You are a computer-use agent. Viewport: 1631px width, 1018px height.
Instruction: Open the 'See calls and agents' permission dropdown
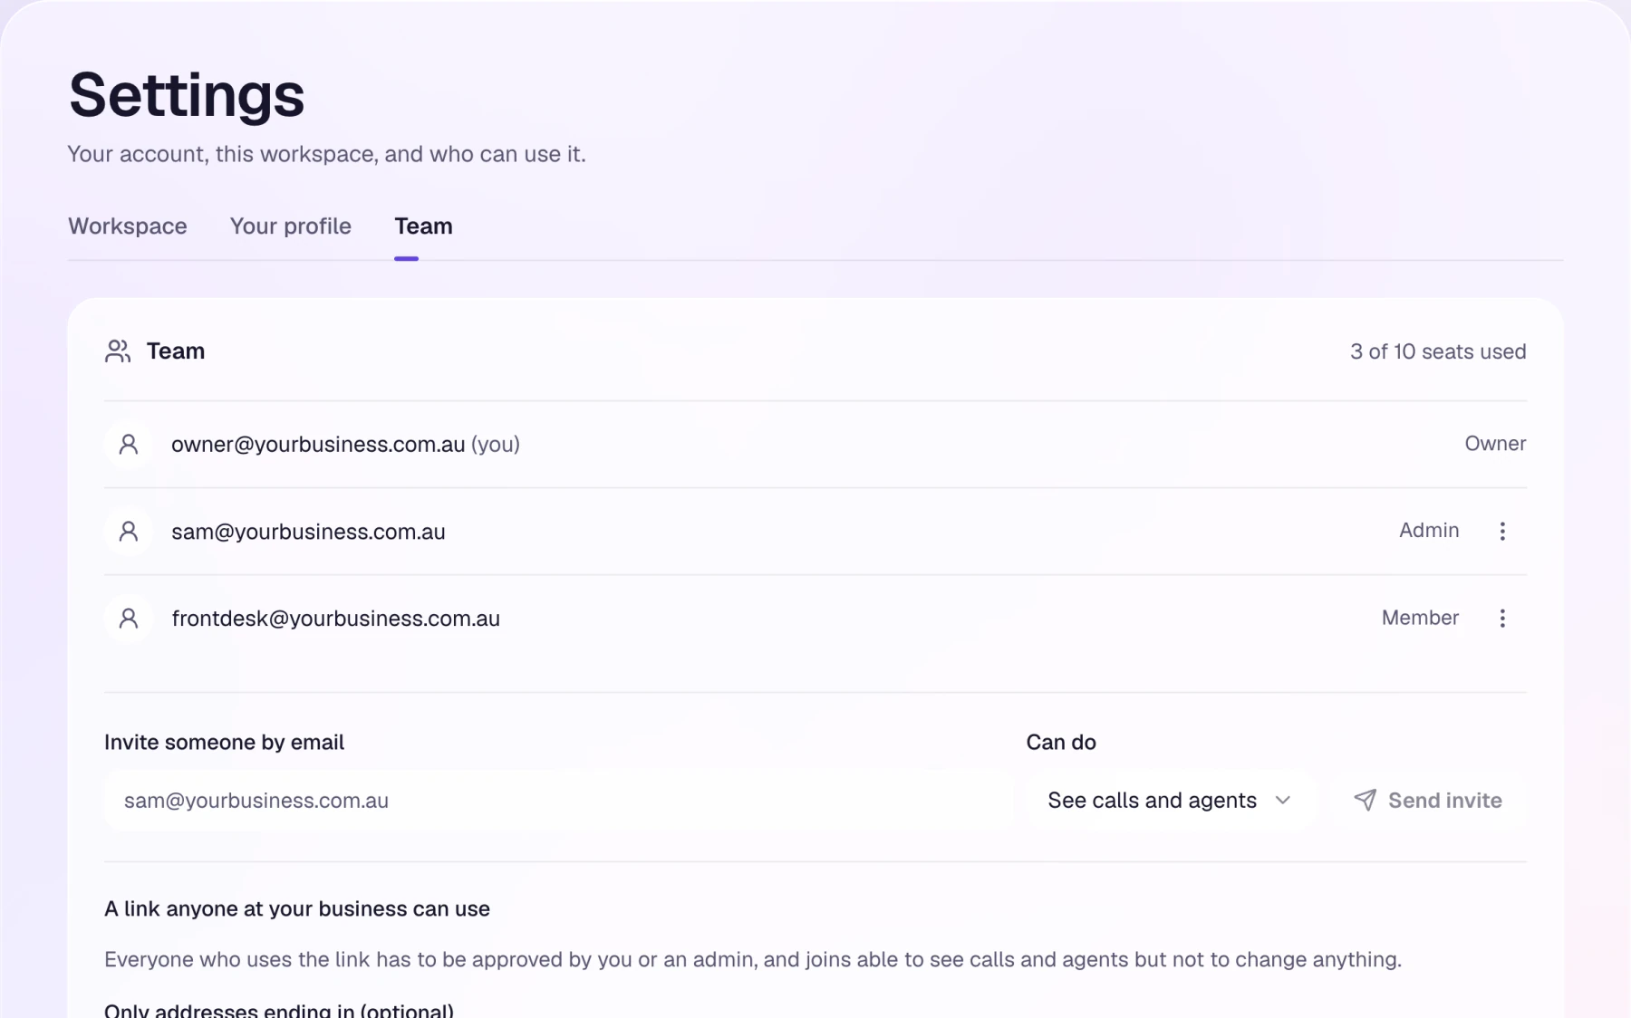pos(1171,801)
